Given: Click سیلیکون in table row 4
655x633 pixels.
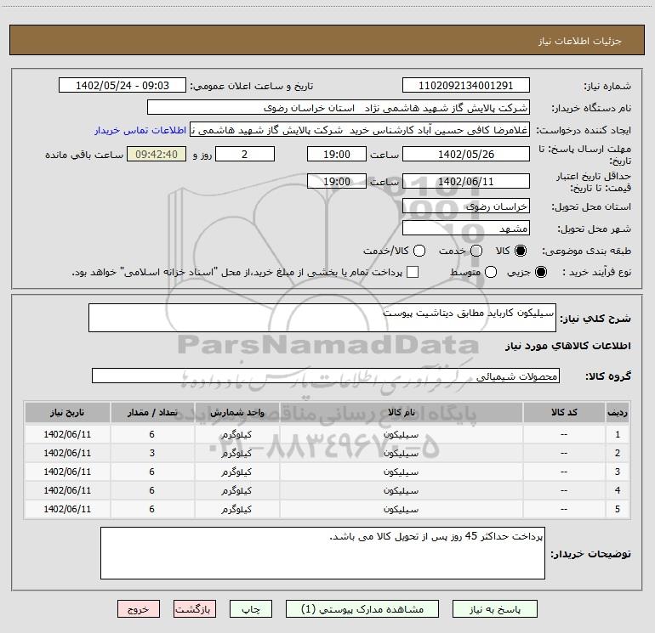Looking at the screenshot, I should click(x=401, y=491).
